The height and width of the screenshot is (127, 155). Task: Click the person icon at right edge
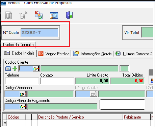pyautogui.click(x=152, y=81)
